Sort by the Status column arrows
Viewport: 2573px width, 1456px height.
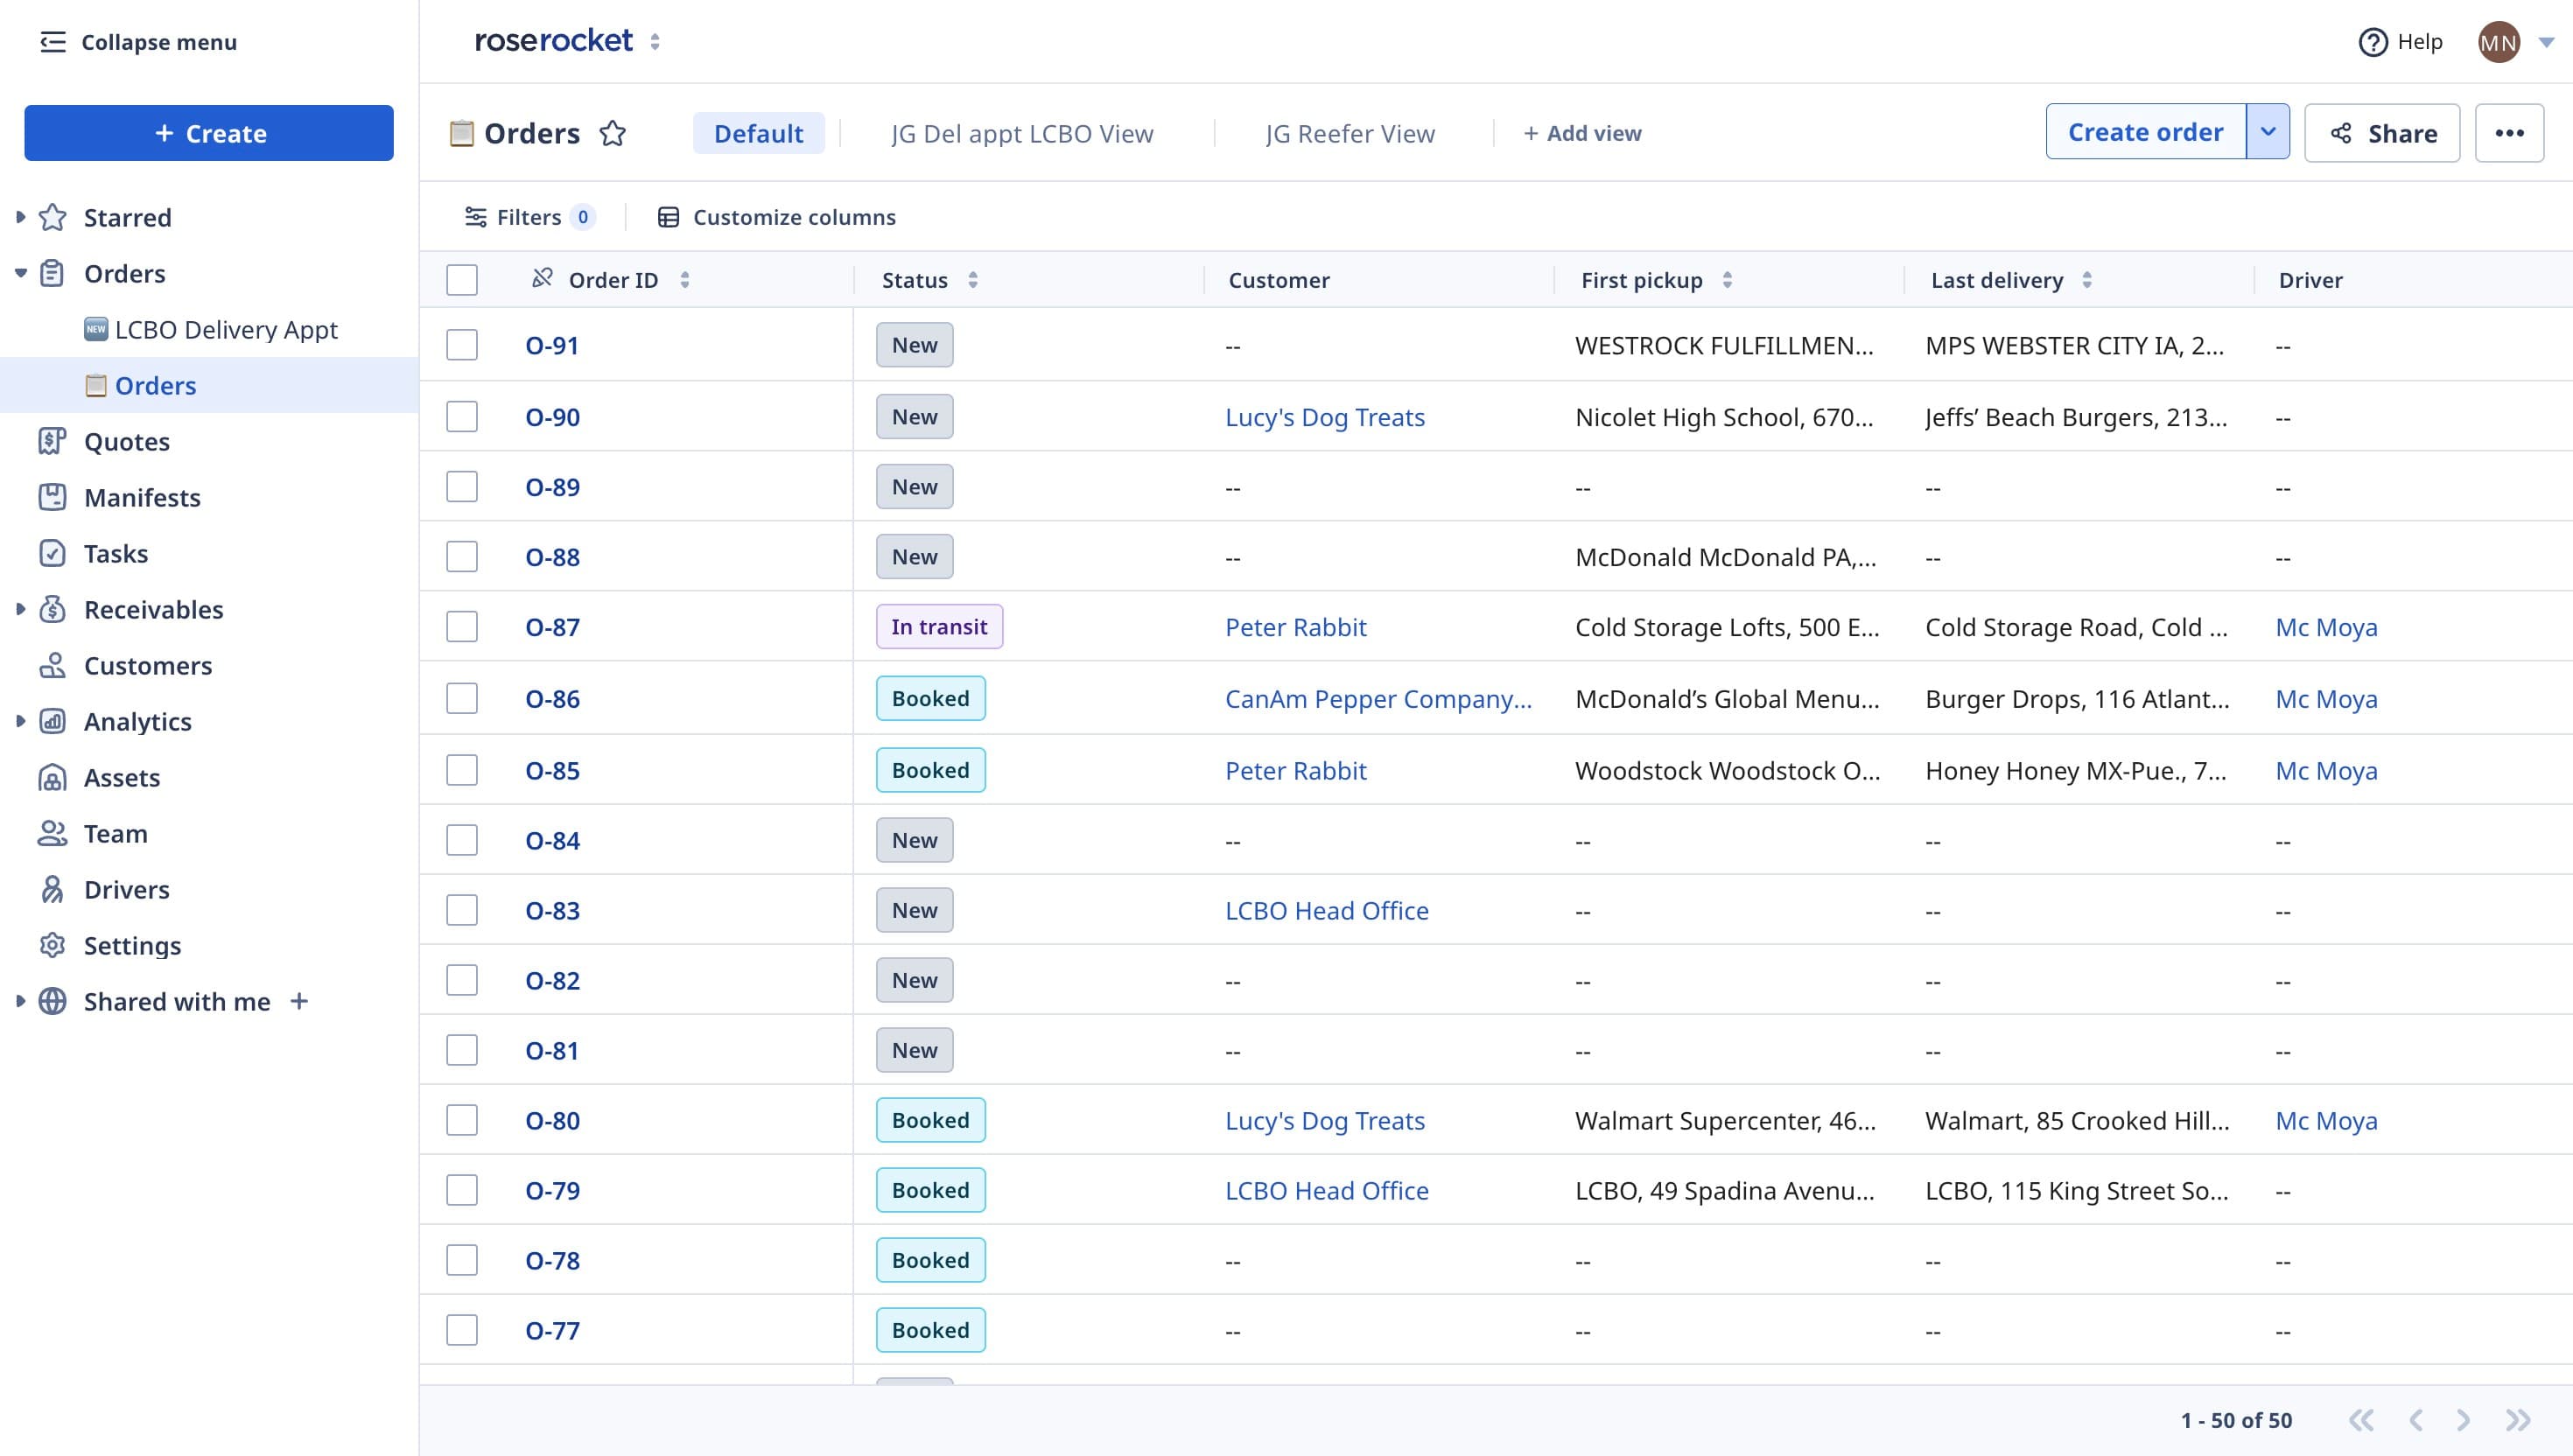973,280
